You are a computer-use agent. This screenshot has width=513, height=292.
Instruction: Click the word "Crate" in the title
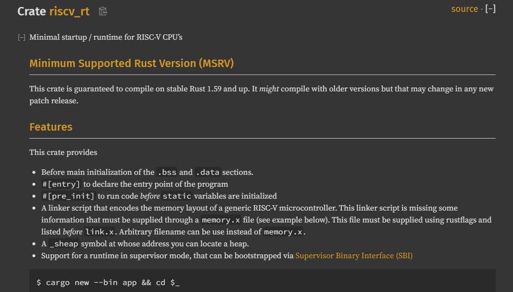coord(31,11)
